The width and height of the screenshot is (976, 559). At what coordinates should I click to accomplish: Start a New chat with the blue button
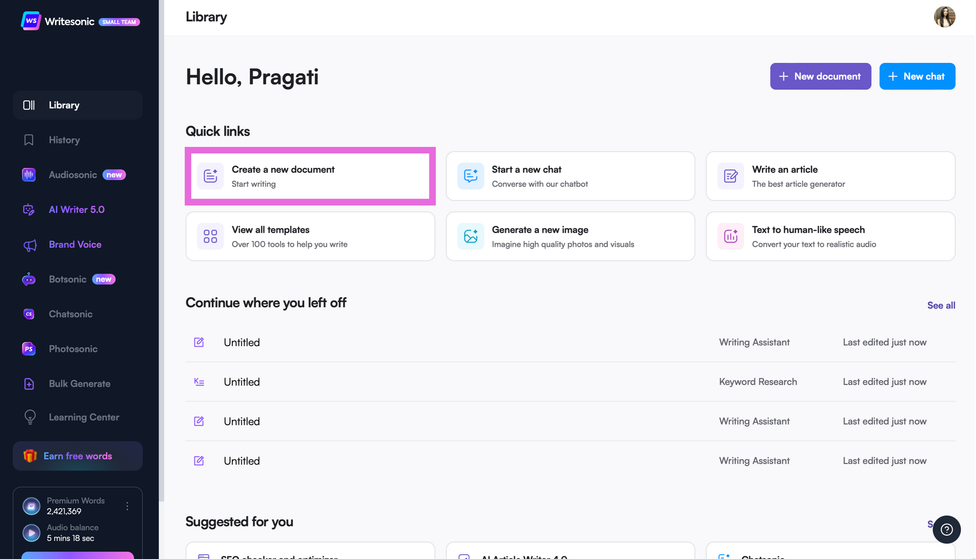[x=917, y=76]
